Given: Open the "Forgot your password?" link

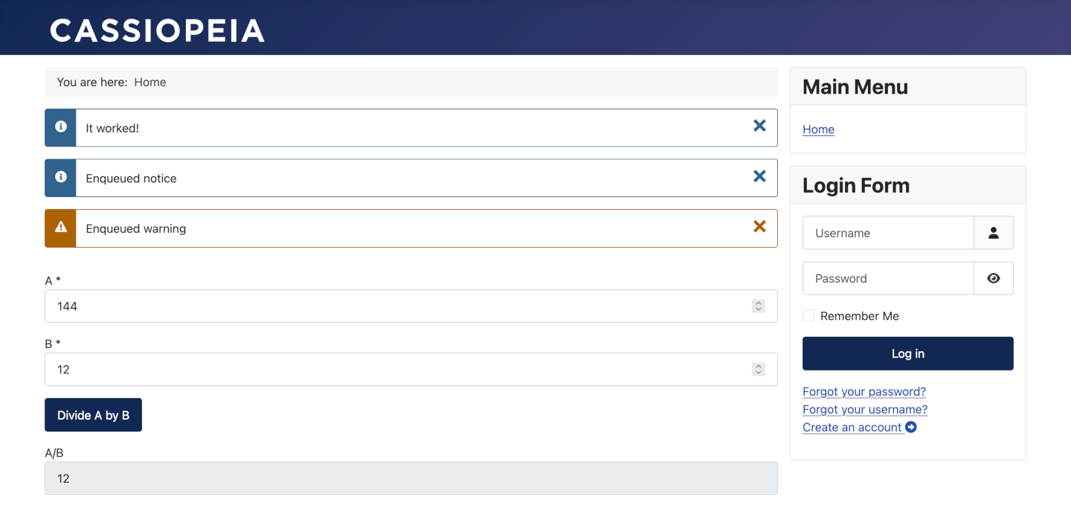Looking at the screenshot, I should click(863, 391).
